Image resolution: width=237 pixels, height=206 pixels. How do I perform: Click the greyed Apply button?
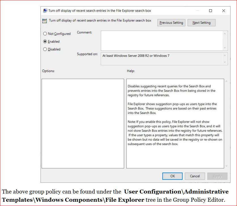click(x=217, y=176)
